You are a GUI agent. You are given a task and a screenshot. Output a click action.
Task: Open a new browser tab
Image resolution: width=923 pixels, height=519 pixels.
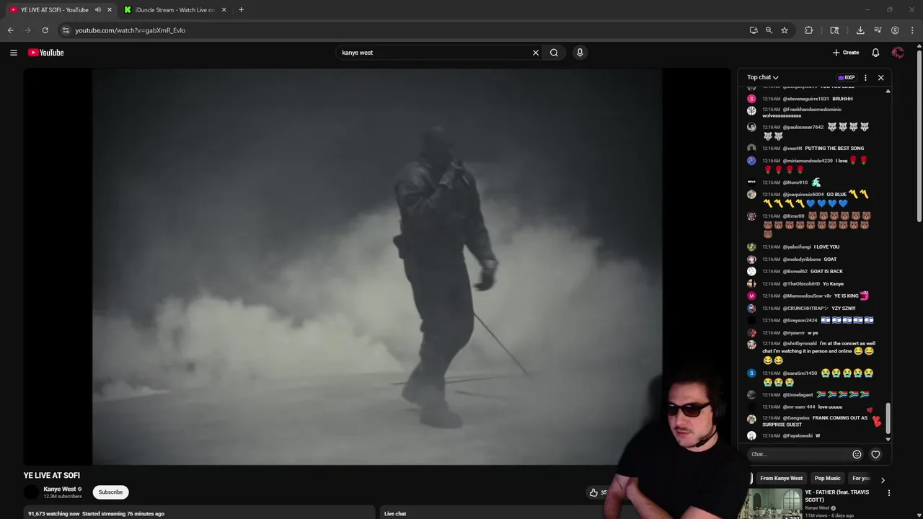pos(241,10)
